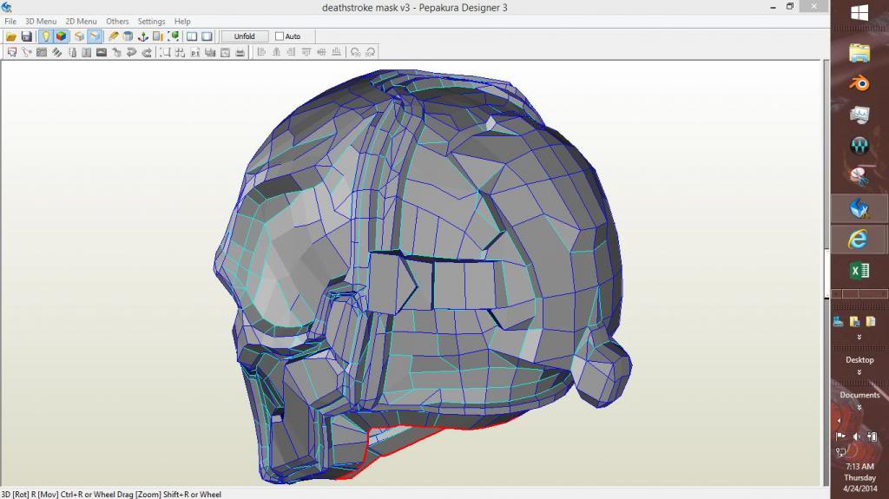Screen dimensions: 889x499
Task: Click the Windows Start button
Action: 859,13
